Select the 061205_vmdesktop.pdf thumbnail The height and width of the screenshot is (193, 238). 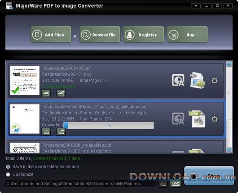tap(25, 148)
